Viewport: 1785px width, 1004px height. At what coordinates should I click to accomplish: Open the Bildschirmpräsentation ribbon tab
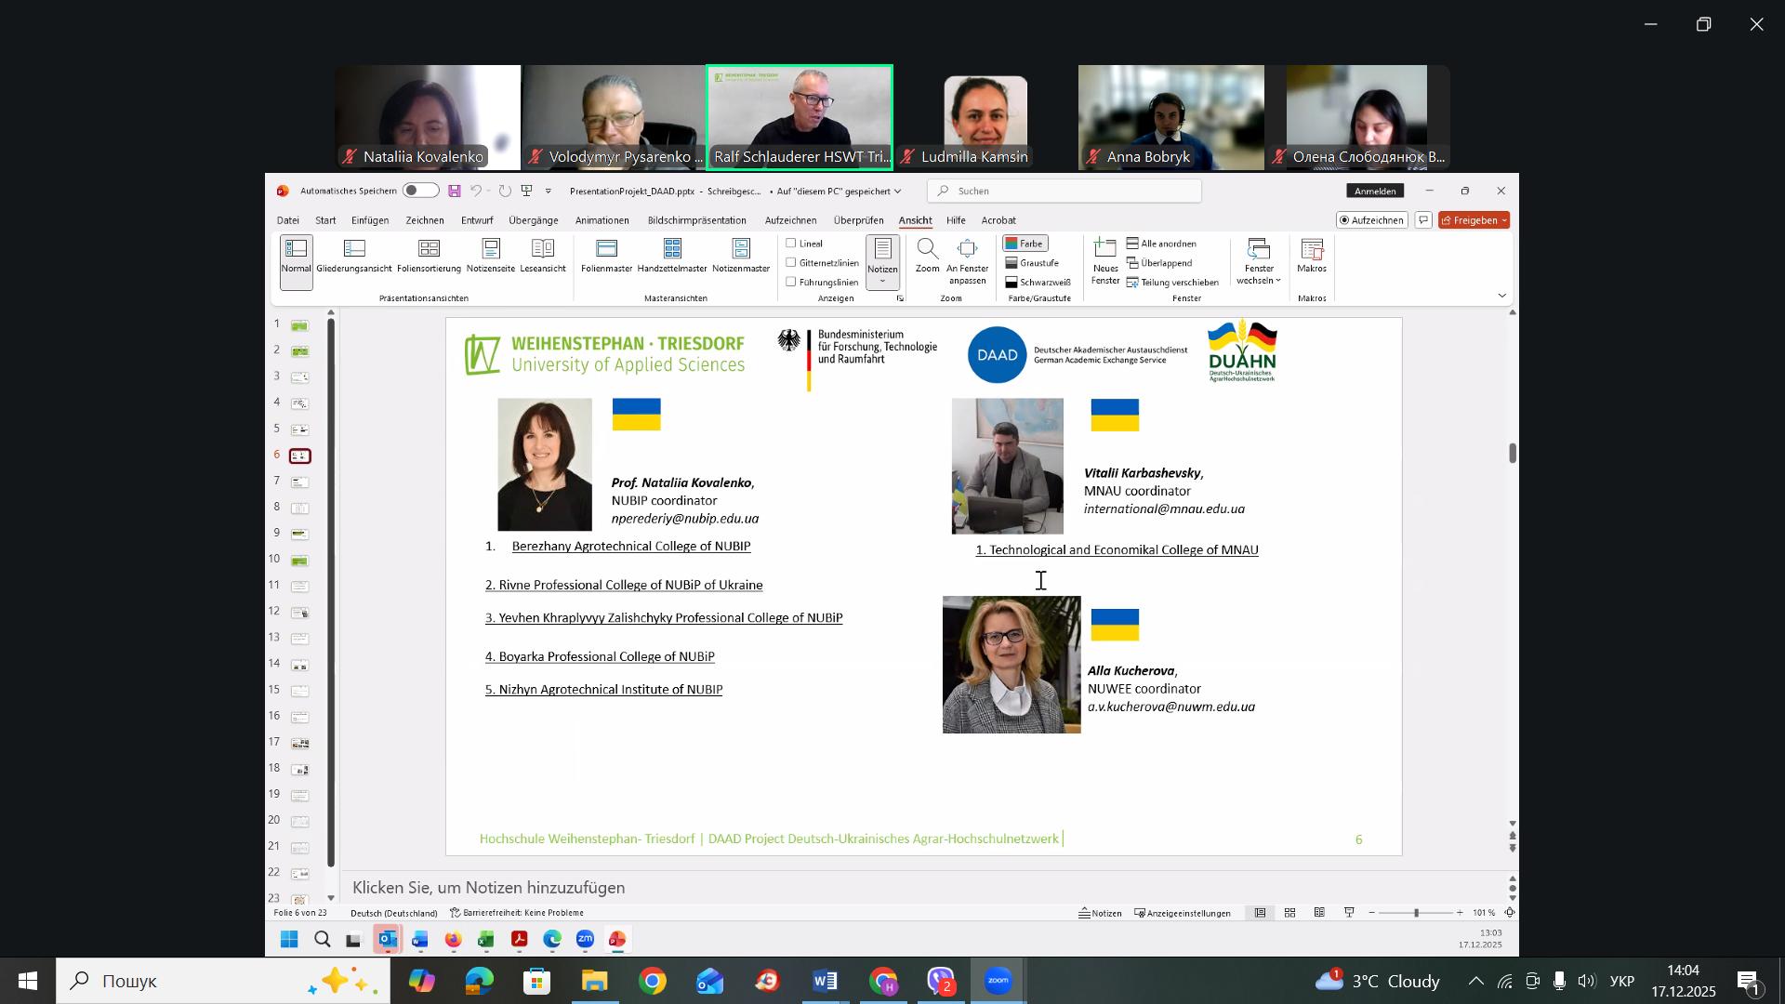696,220
